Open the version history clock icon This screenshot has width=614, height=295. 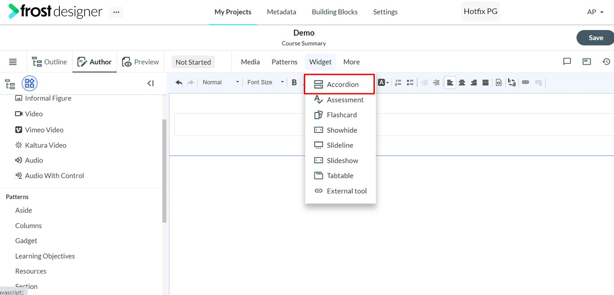pyautogui.click(x=606, y=62)
